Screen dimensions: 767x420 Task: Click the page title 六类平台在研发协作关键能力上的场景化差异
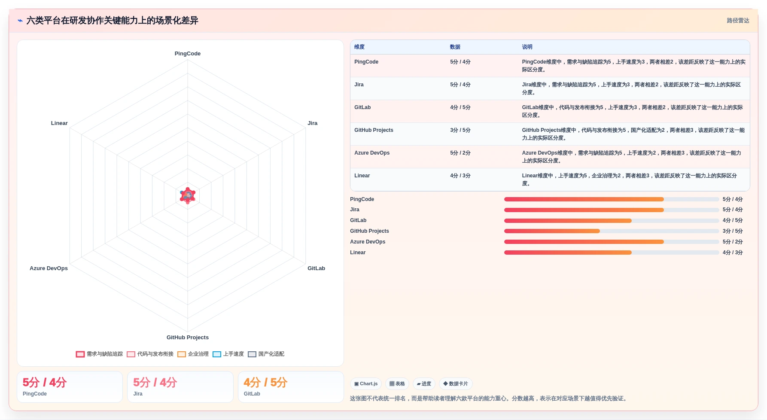113,21
